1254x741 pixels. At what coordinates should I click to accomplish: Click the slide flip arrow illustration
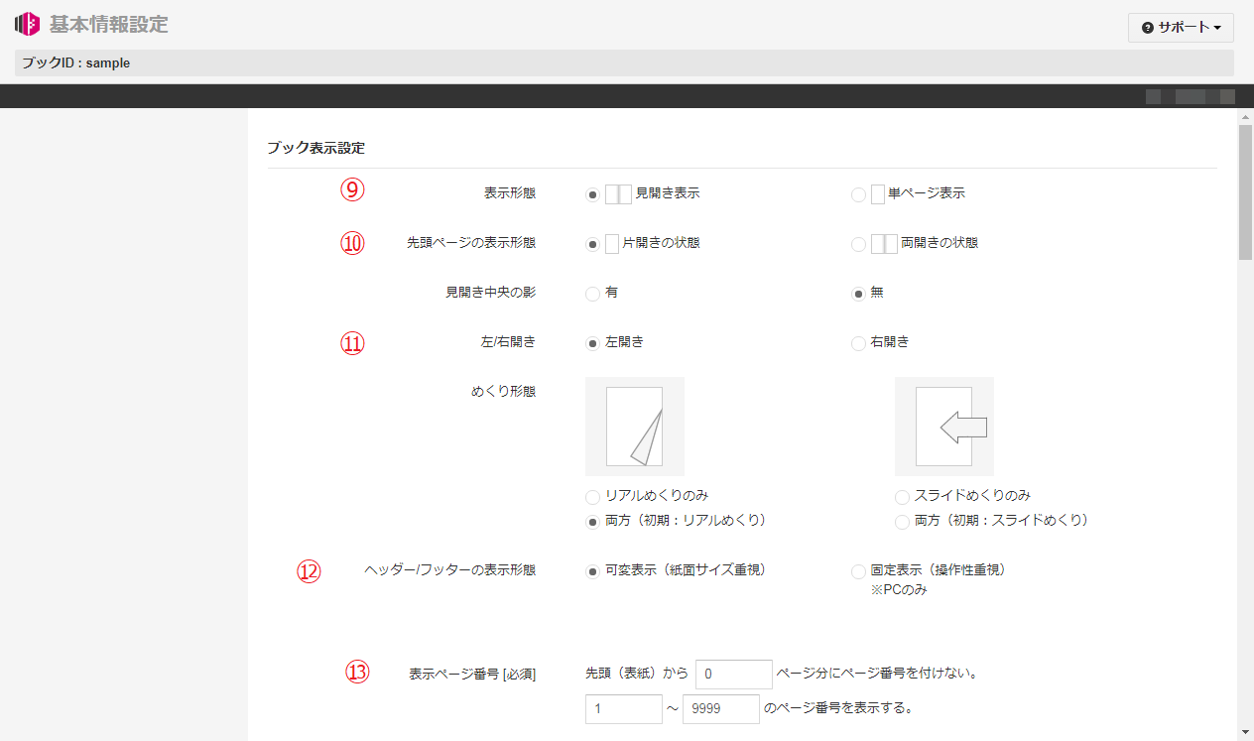(944, 427)
